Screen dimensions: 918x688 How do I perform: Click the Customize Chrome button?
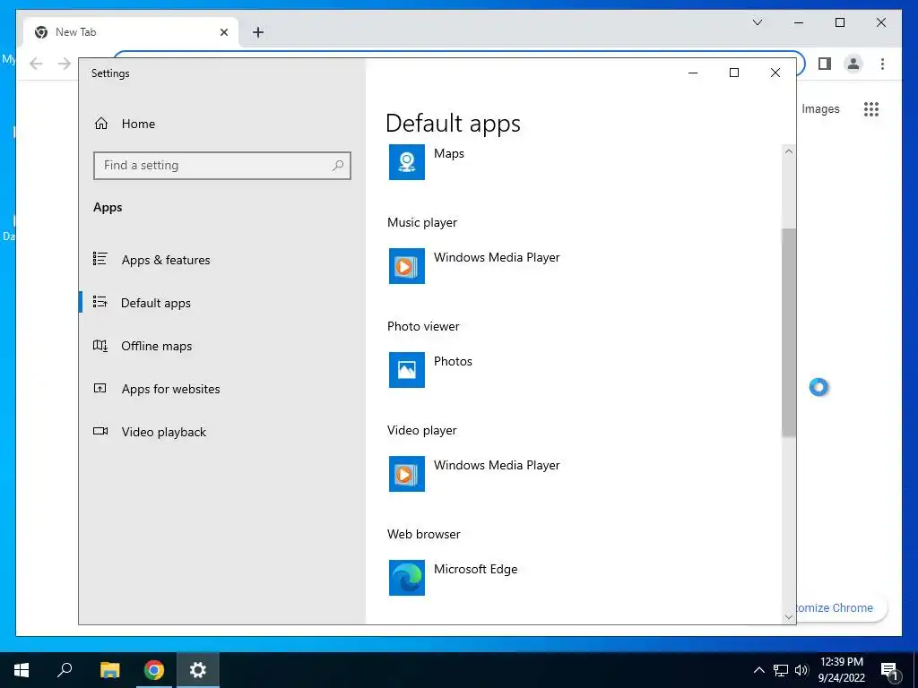[841, 608]
